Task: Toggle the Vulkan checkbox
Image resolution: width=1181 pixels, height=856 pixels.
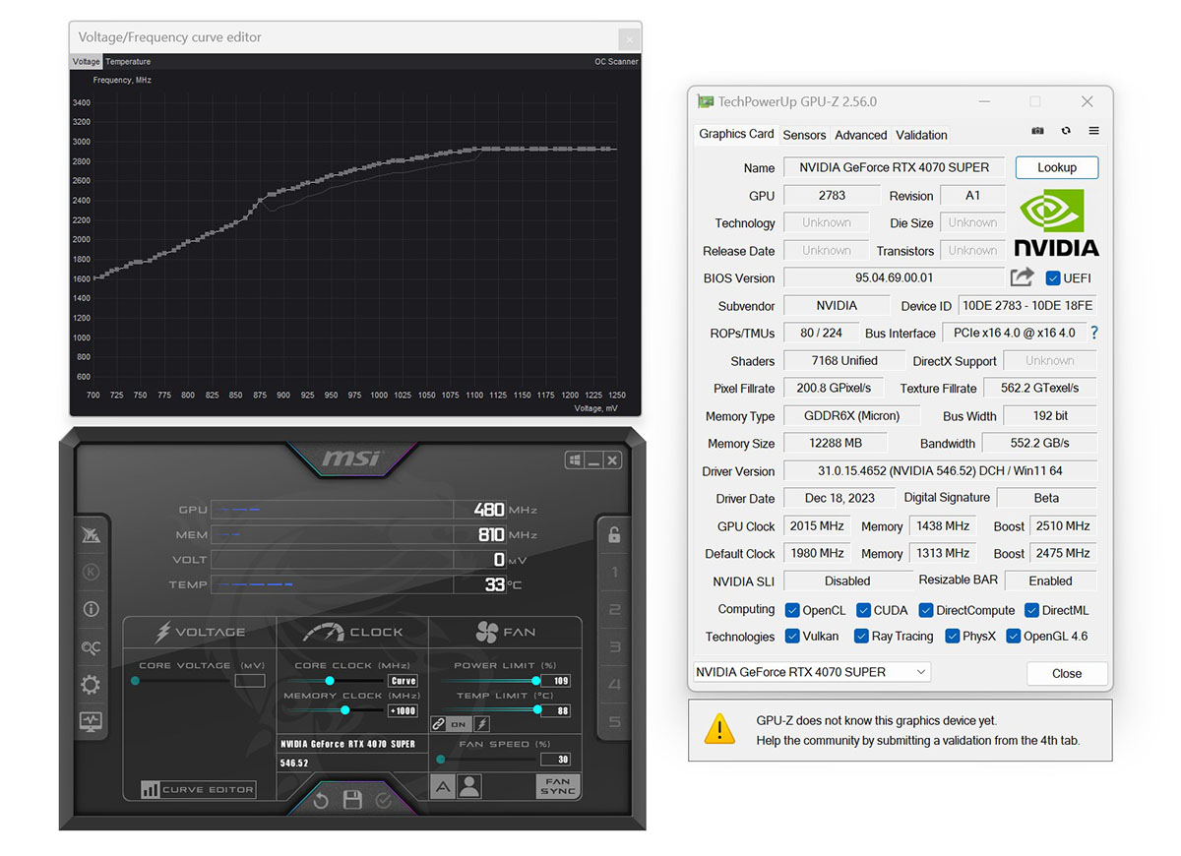Action: [792, 637]
